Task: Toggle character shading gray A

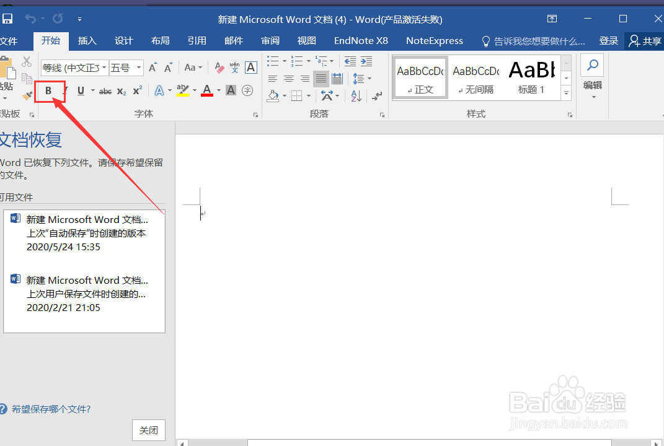Action: click(231, 90)
